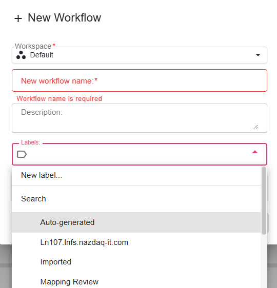Open the Default workspace selector
The height and width of the screenshot is (288, 277).
[x=140, y=55]
